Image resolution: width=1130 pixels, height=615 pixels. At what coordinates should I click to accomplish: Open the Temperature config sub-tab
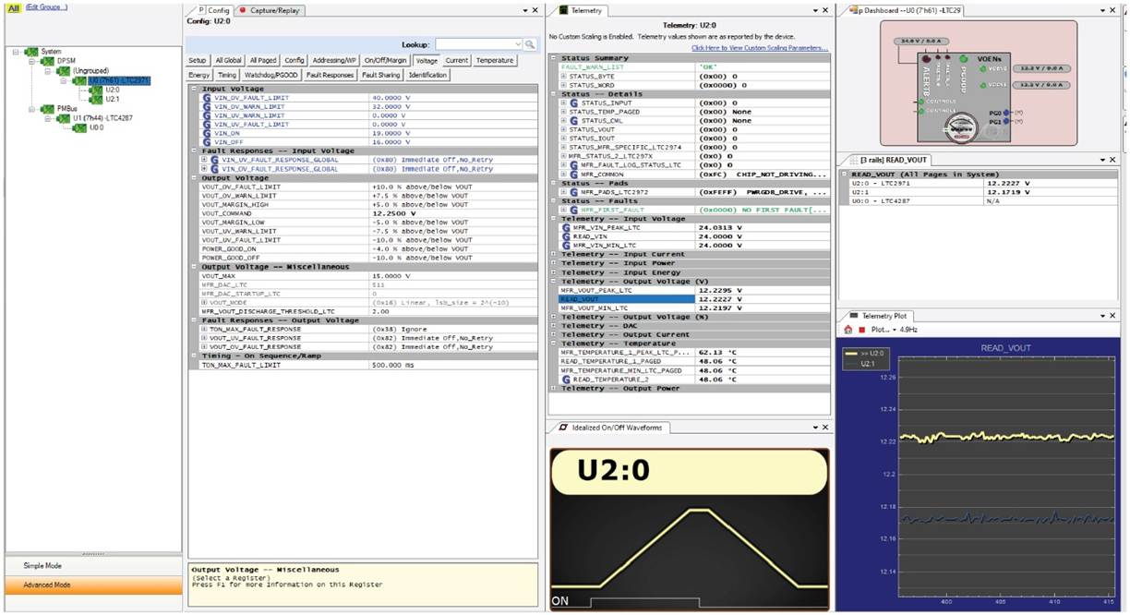tap(494, 59)
